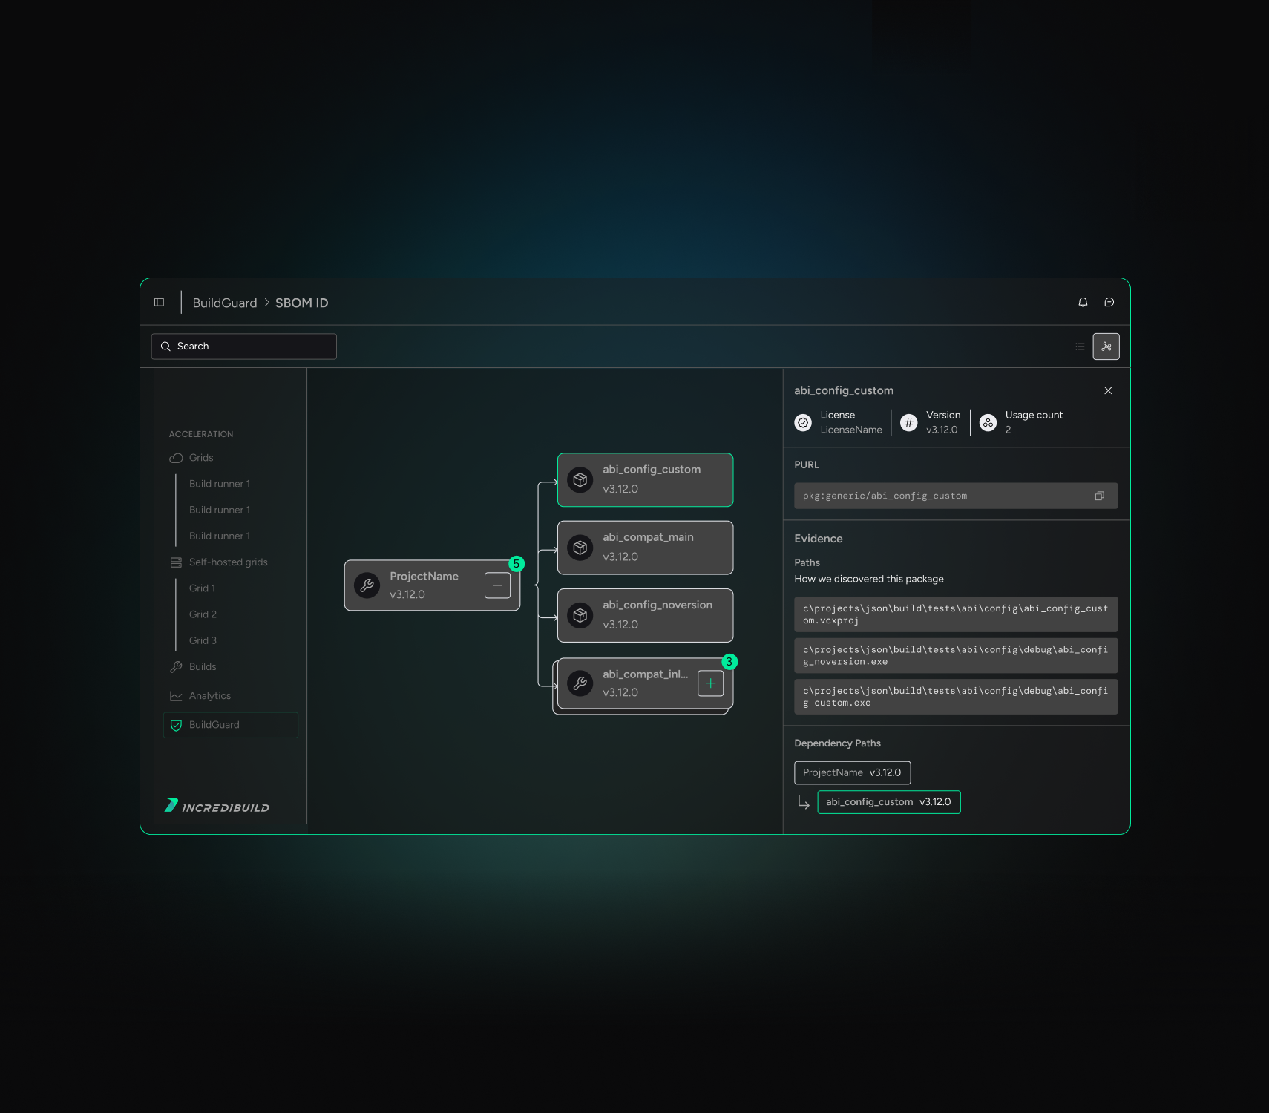
Task: Open Self-hosted grids section
Action: coord(229,562)
